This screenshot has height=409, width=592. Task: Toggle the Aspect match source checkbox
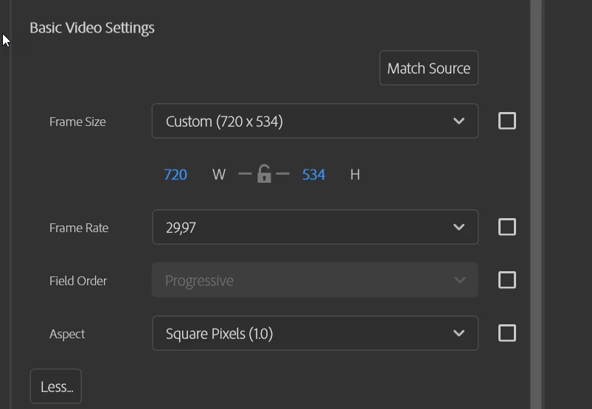[x=507, y=333]
